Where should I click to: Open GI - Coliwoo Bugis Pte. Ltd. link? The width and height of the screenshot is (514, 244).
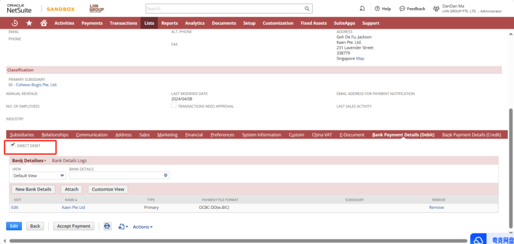pos(33,84)
